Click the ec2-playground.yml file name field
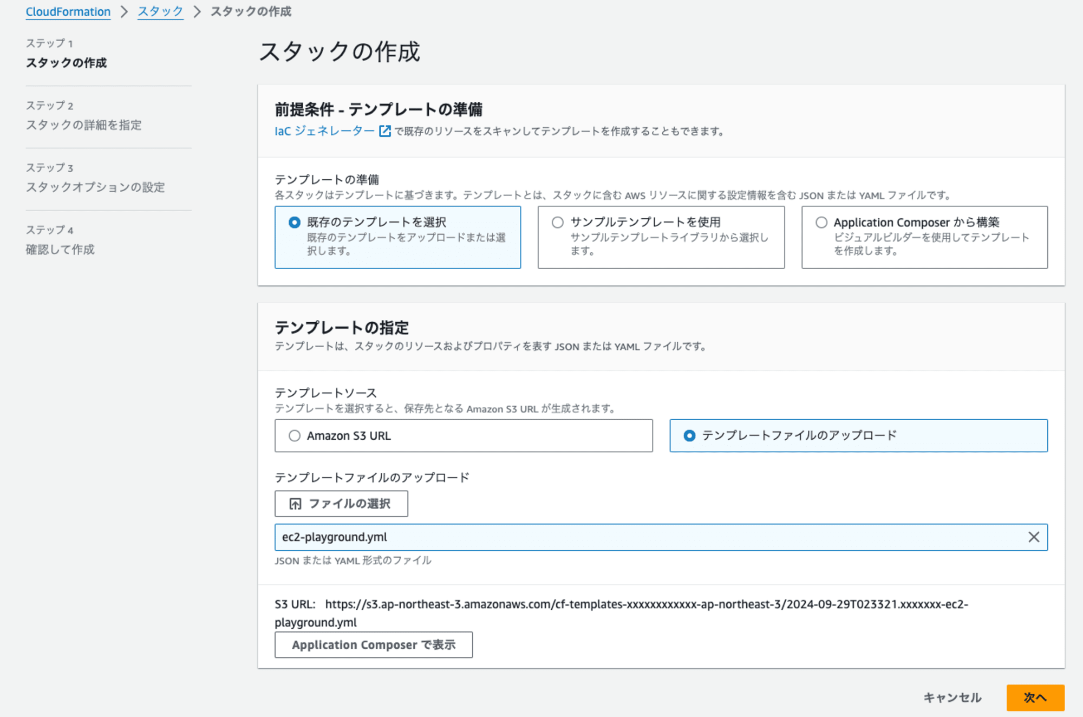This screenshot has width=1083, height=717. (661, 537)
